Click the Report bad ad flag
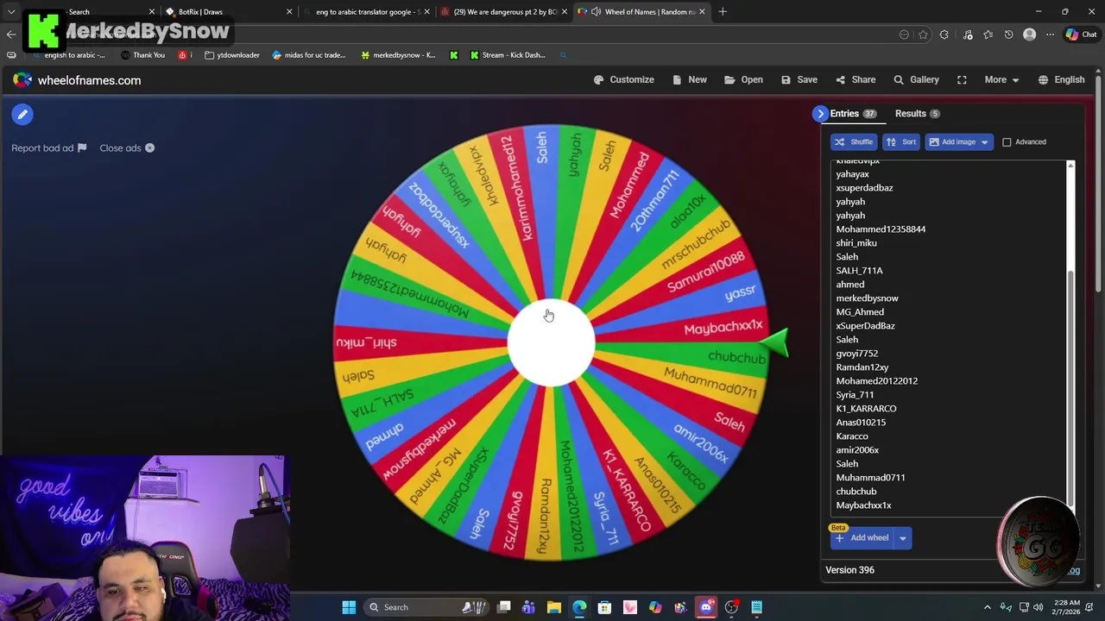 point(82,148)
